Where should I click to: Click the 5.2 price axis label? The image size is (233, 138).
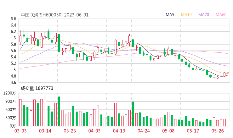13,63
